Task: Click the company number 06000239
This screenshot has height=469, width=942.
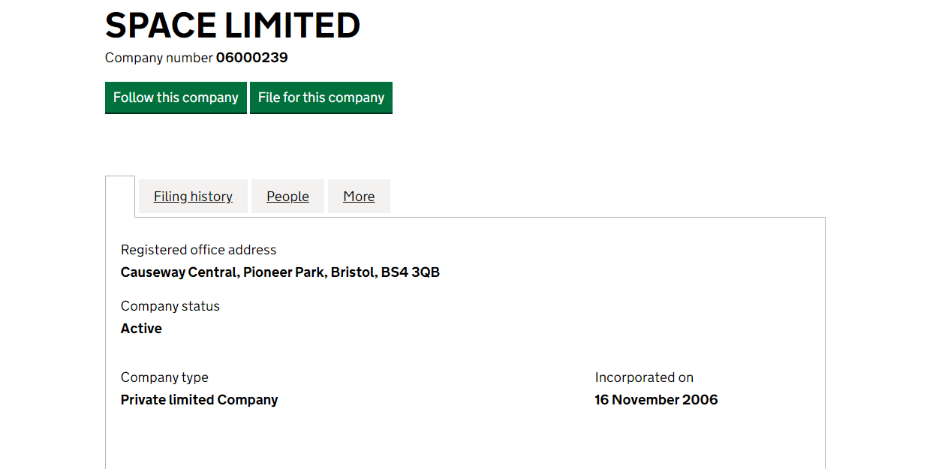Action: point(252,58)
